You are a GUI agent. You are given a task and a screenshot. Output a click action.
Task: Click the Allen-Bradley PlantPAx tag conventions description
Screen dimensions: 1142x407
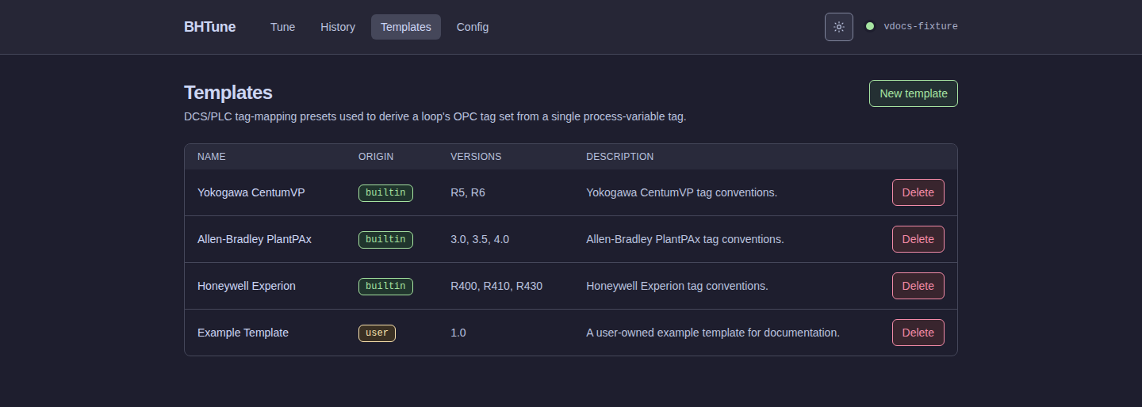coord(685,239)
